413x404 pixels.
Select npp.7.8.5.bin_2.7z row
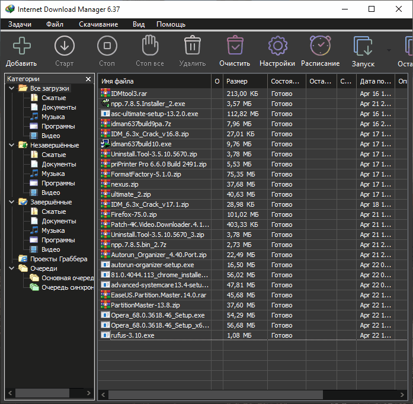253,245
